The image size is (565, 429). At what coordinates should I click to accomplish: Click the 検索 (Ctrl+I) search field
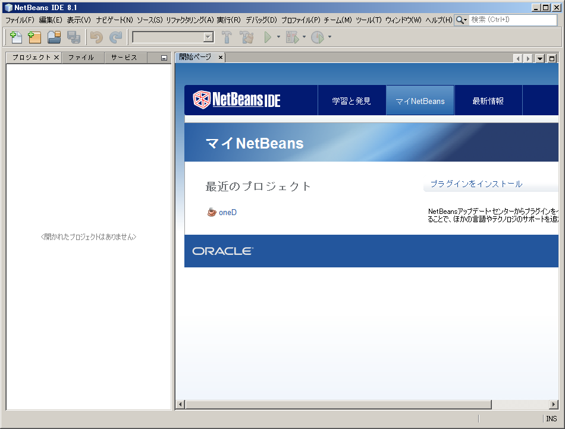pos(513,20)
